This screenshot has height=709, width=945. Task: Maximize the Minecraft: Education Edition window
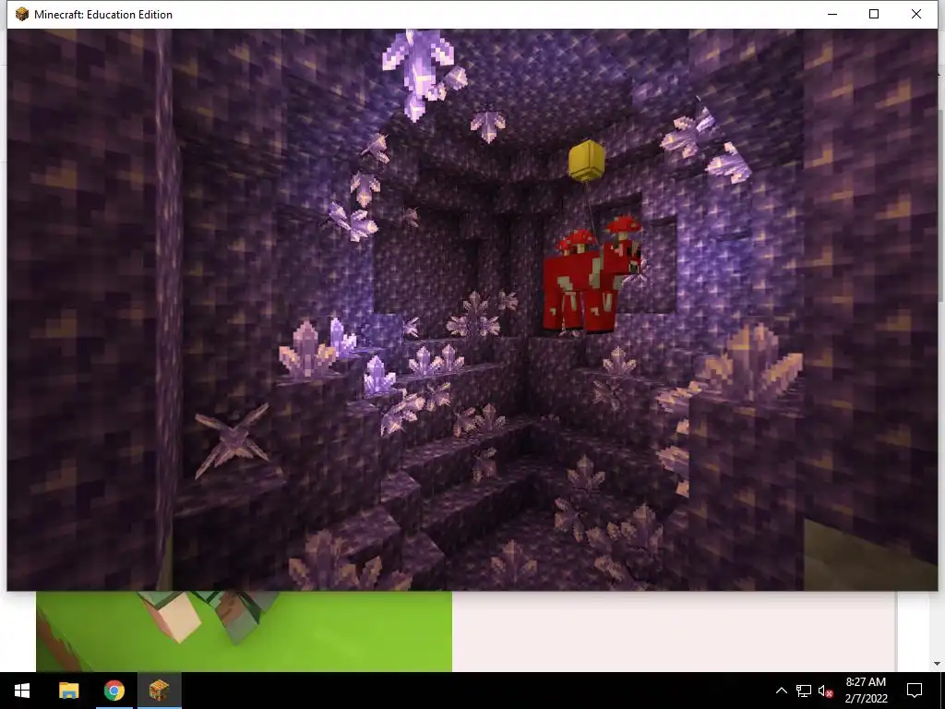[x=874, y=14]
